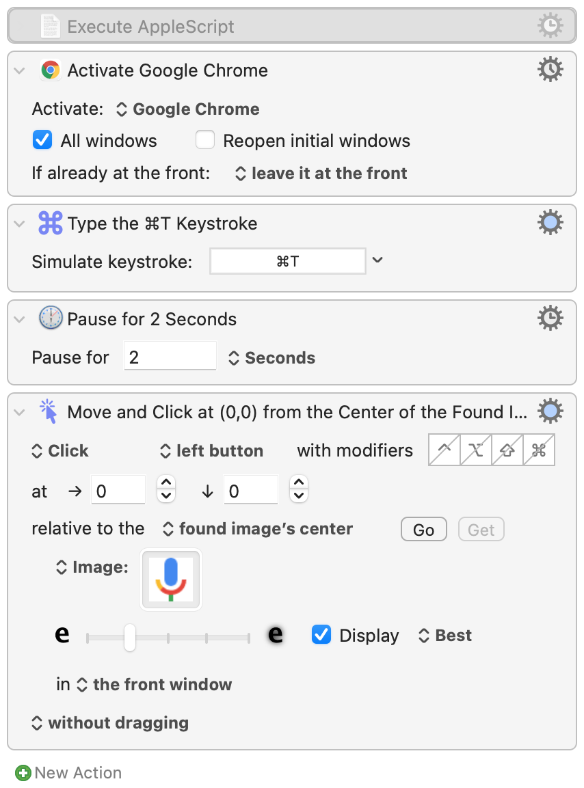The width and height of the screenshot is (584, 788).
Task: Open the Seconds unit popup menu
Action: tap(271, 358)
